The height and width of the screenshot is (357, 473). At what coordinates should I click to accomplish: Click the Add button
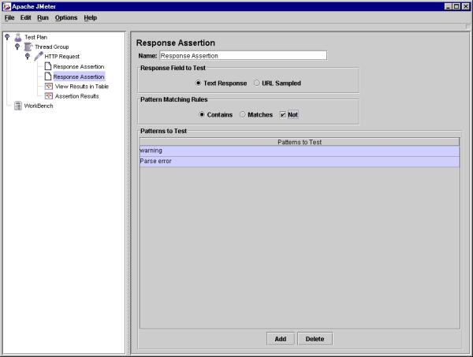tap(280, 339)
